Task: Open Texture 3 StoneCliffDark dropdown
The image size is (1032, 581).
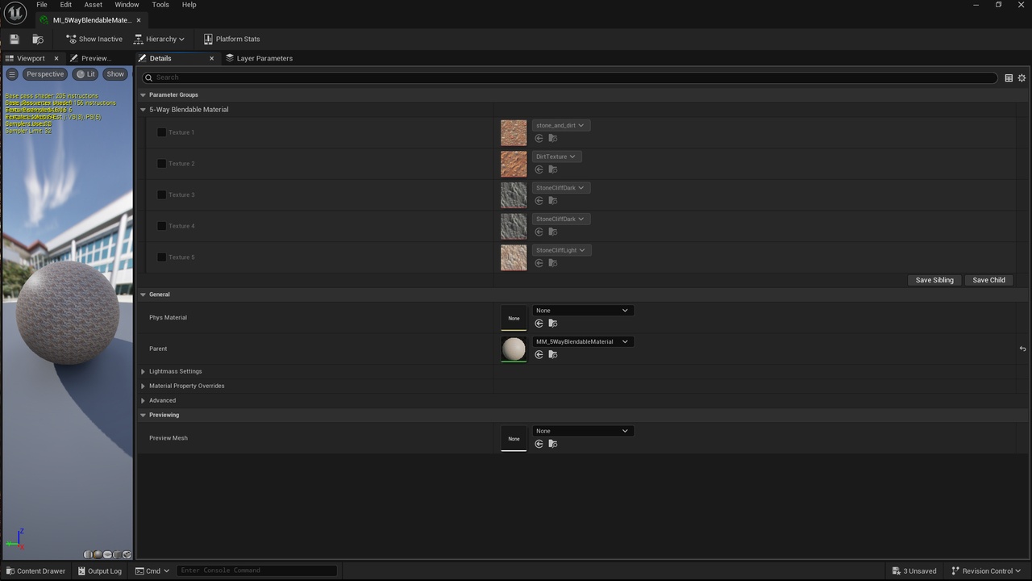Action: tap(561, 188)
